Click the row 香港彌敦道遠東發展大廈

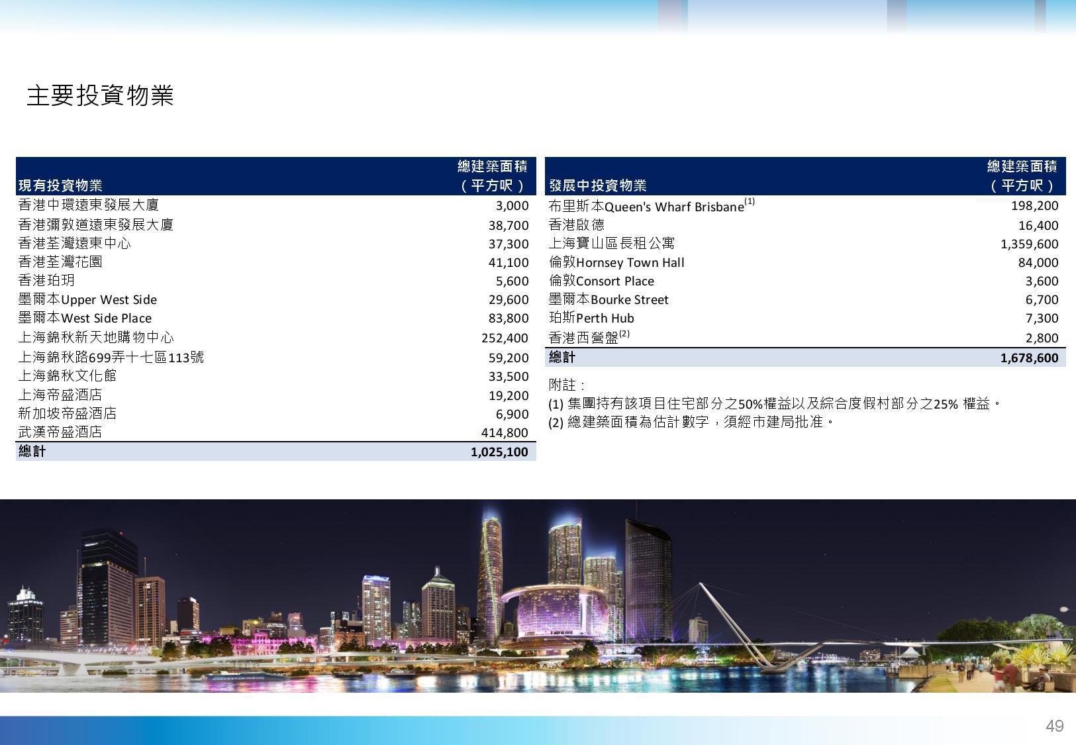point(276,224)
